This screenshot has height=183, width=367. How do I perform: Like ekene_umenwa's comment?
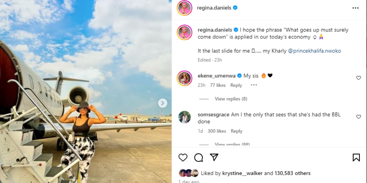tap(358, 78)
